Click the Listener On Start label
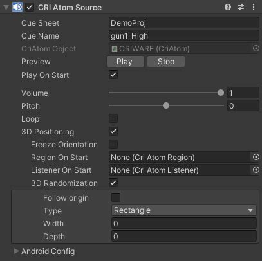 tap(61, 170)
